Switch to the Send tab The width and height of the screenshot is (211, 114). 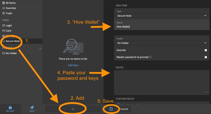coord(32,109)
